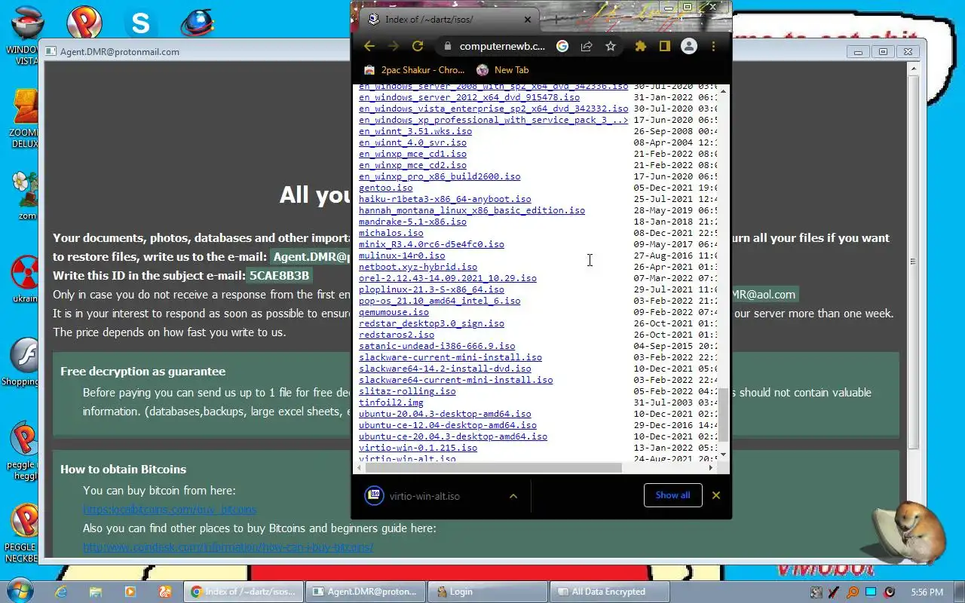
Task: Bookmark this page with the star
Action: (x=611, y=46)
